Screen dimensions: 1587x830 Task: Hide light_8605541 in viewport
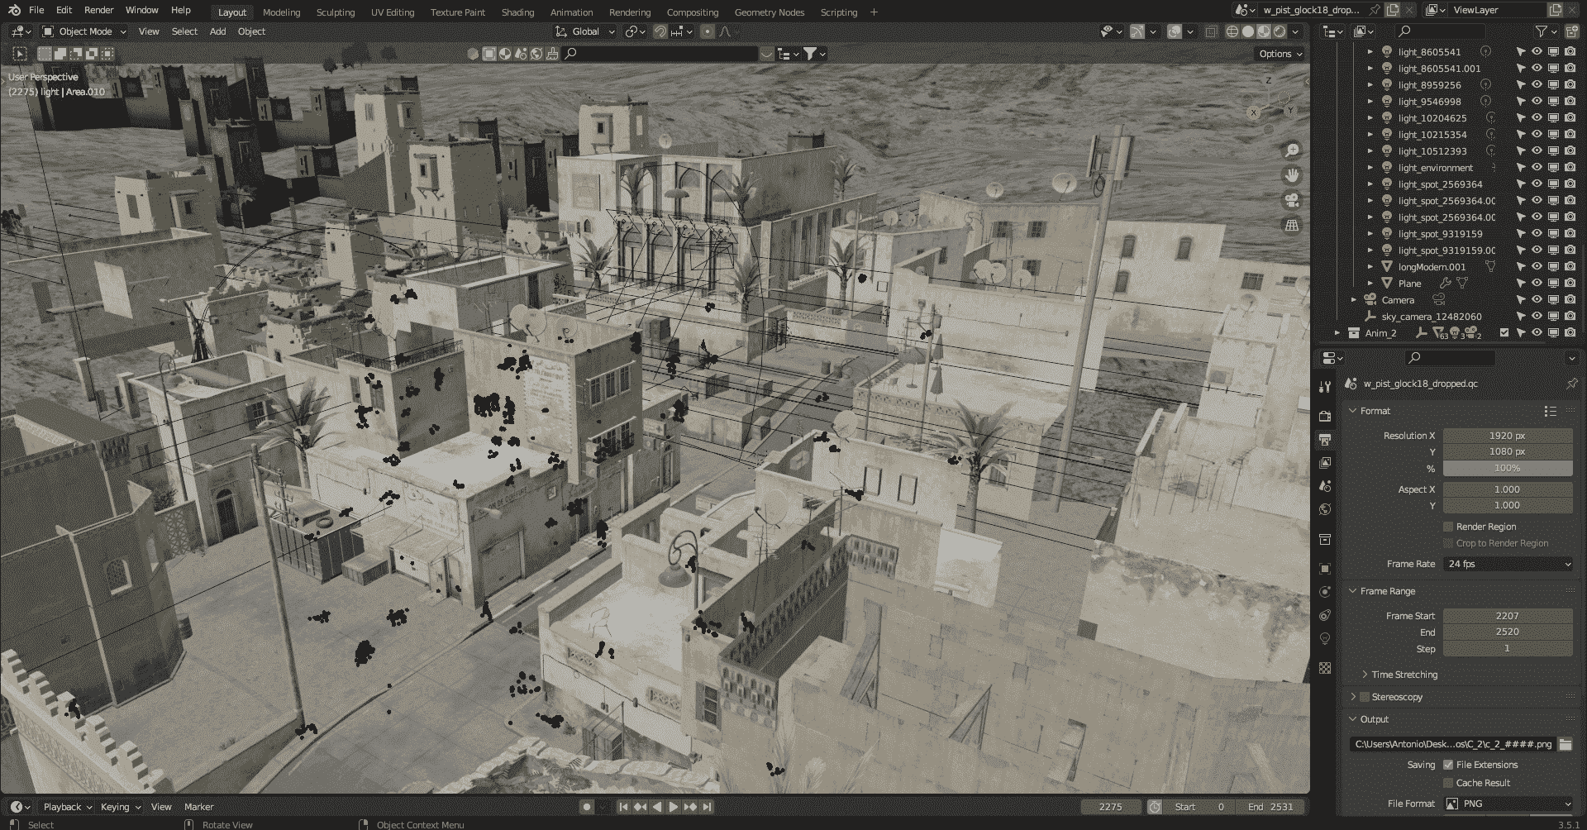pyautogui.click(x=1537, y=51)
